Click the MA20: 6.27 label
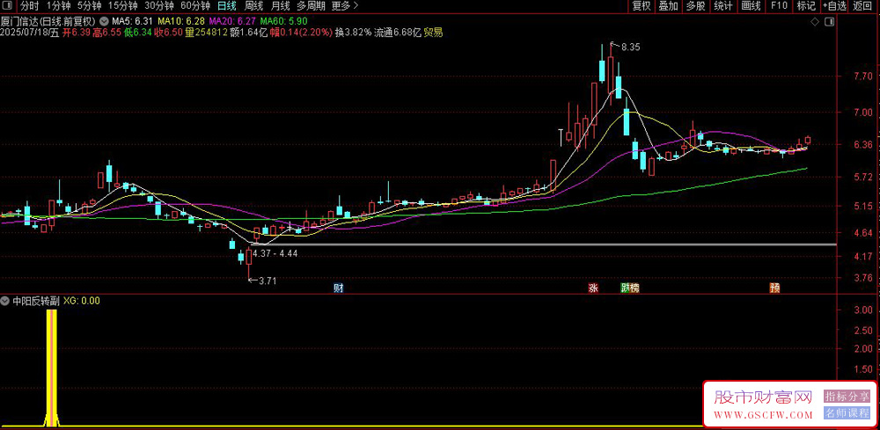The height and width of the screenshot is (430, 880). (231, 21)
